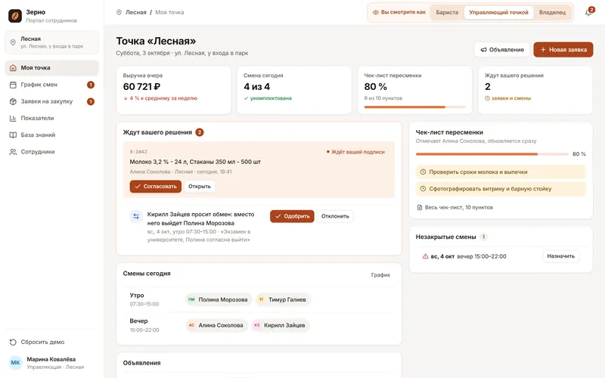Click the box icon beside Заявки на закупку
Screen dimensions: 605x378
(x=13, y=101)
